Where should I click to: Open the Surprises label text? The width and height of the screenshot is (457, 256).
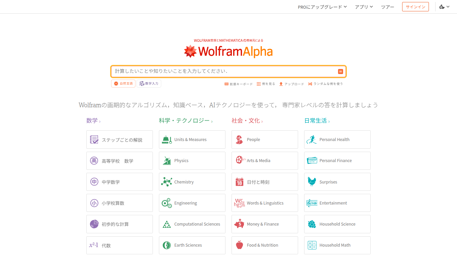coord(328,182)
